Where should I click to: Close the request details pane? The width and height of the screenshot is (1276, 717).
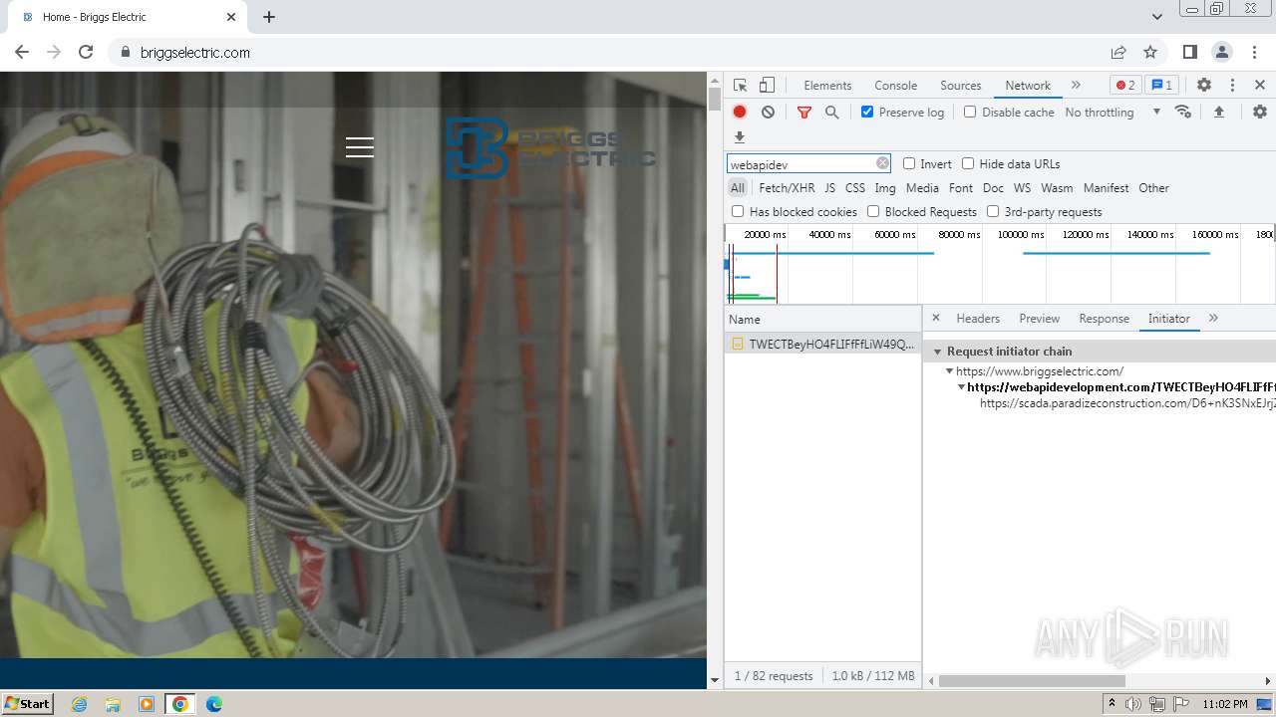point(935,318)
